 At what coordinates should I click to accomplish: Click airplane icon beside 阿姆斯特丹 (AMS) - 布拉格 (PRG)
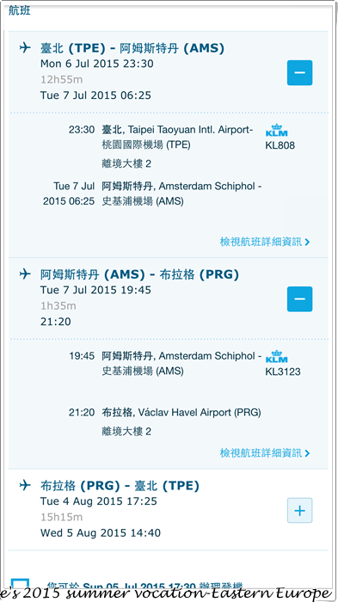(25, 274)
